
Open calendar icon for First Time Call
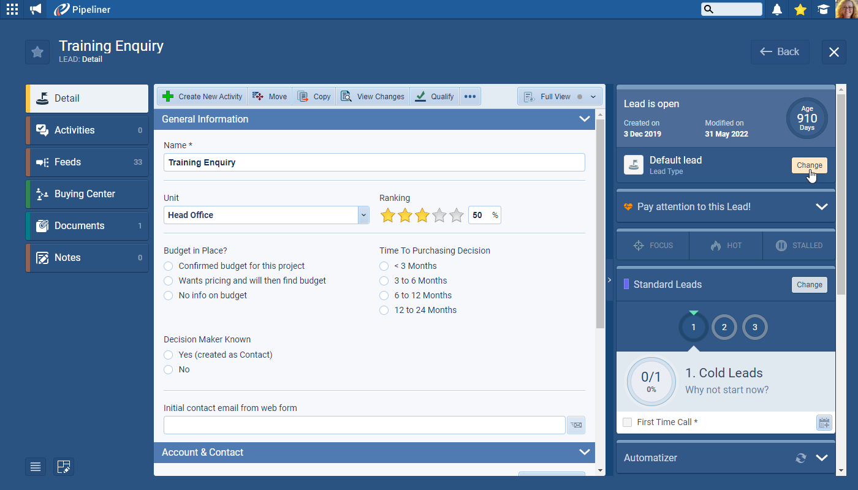click(x=824, y=422)
